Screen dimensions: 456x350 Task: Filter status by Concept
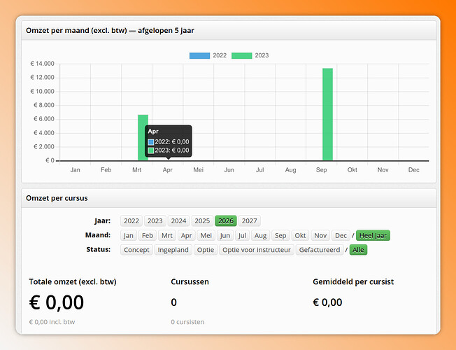(x=136, y=250)
